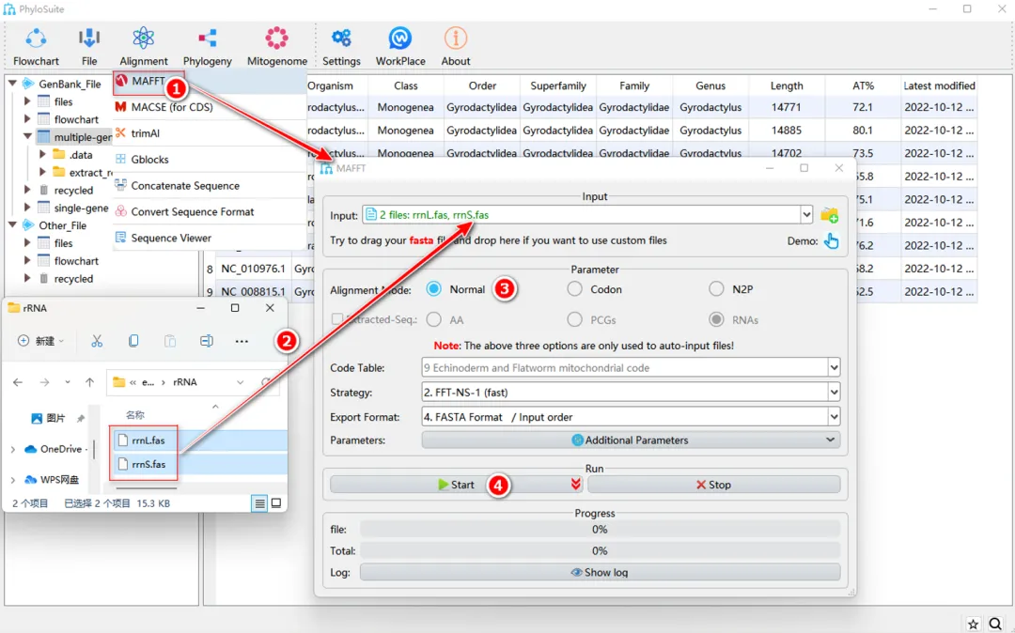Image resolution: width=1015 pixels, height=633 pixels.
Task: Click the Demo hand pointer icon
Action: [831, 241]
